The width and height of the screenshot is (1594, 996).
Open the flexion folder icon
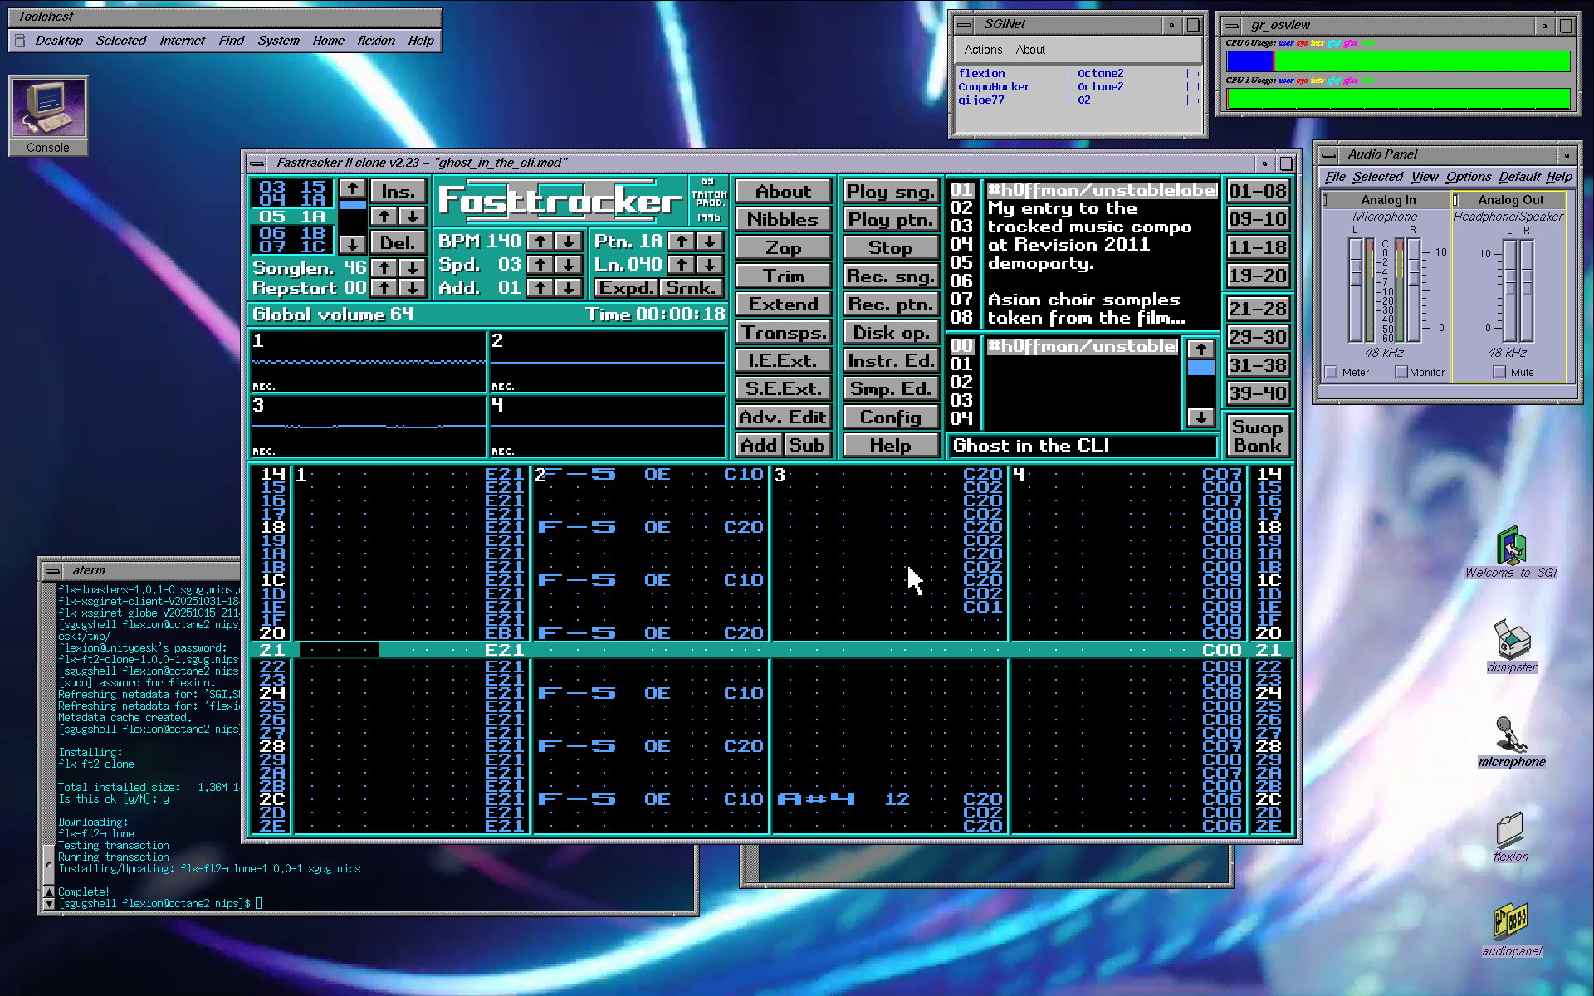[1511, 837]
